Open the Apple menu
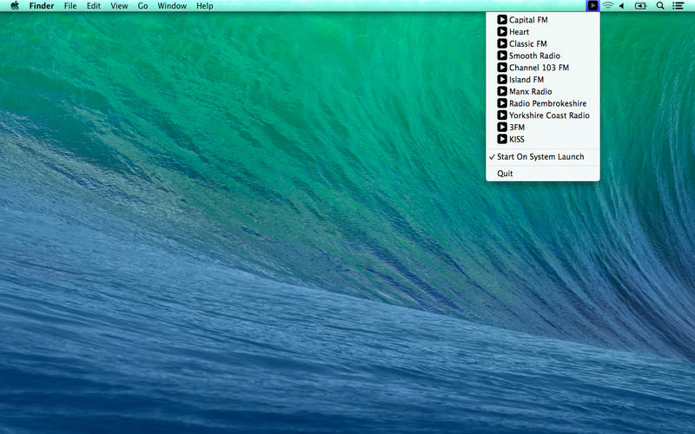Screen dimensions: 695x434 tap(15, 6)
